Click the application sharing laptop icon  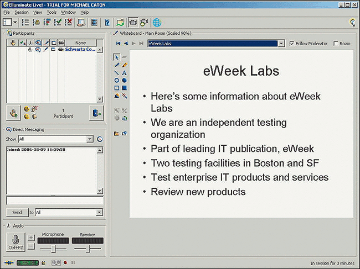coord(81,23)
